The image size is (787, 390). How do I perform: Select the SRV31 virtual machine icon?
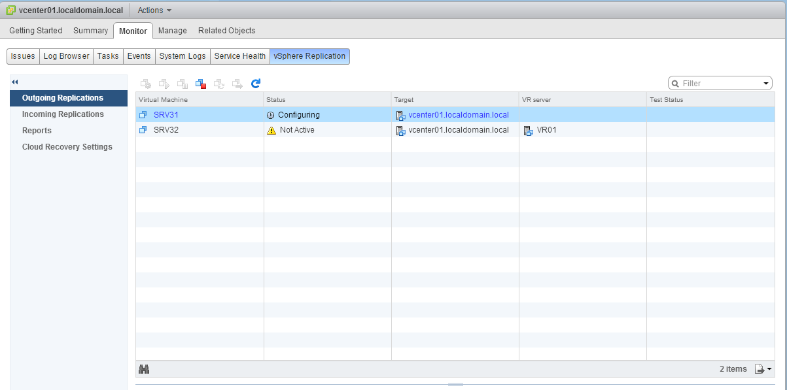(x=143, y=114)
